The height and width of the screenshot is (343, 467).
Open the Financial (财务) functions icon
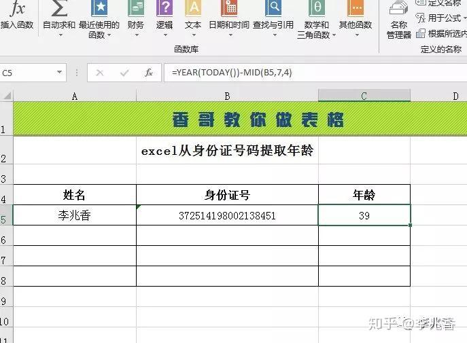pos(136,8)
